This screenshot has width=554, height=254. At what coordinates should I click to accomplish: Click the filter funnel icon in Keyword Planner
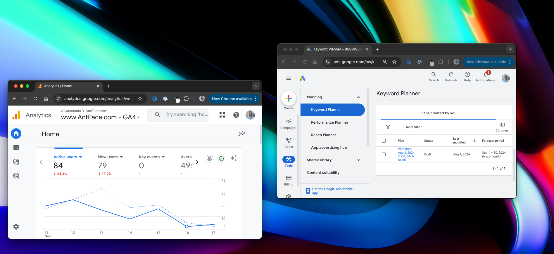(x=388, y=127)
